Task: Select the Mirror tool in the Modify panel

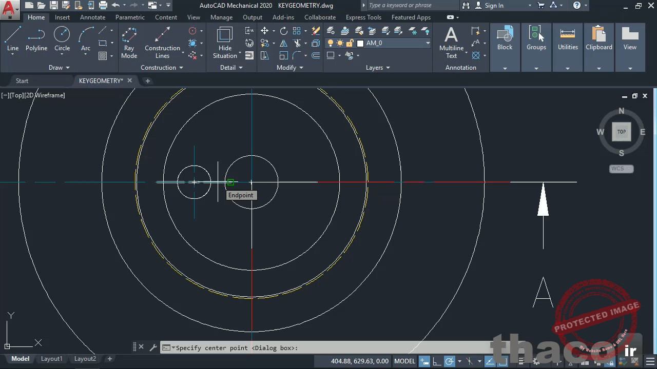Action: pyautogui.click(x=283, y=43)
